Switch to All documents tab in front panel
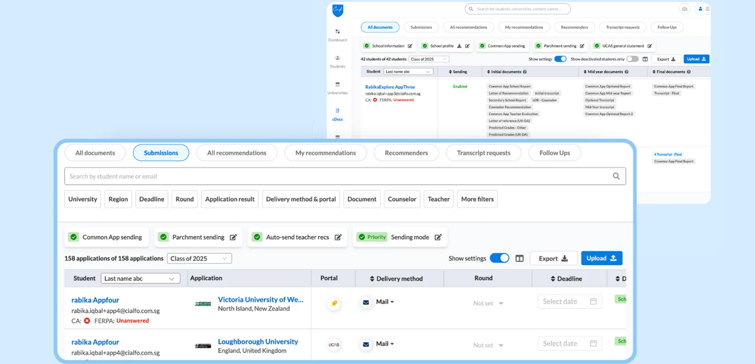This screenshot has height=364, width=755. point(95,153)
